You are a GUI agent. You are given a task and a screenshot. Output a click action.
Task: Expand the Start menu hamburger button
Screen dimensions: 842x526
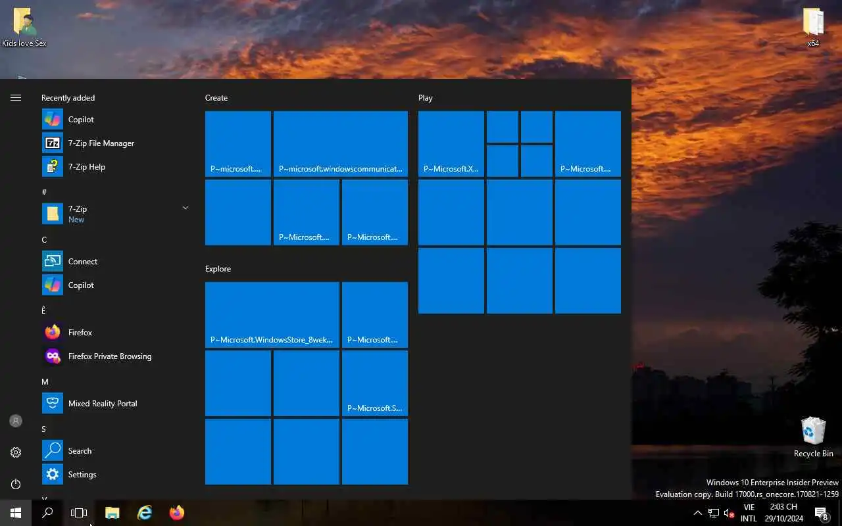click(x=16, y=97)
